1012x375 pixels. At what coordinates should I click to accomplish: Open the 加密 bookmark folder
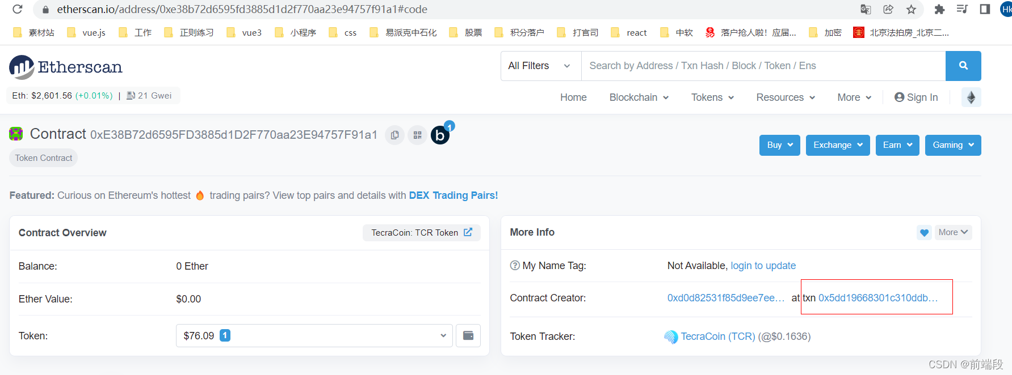(825, 32)
